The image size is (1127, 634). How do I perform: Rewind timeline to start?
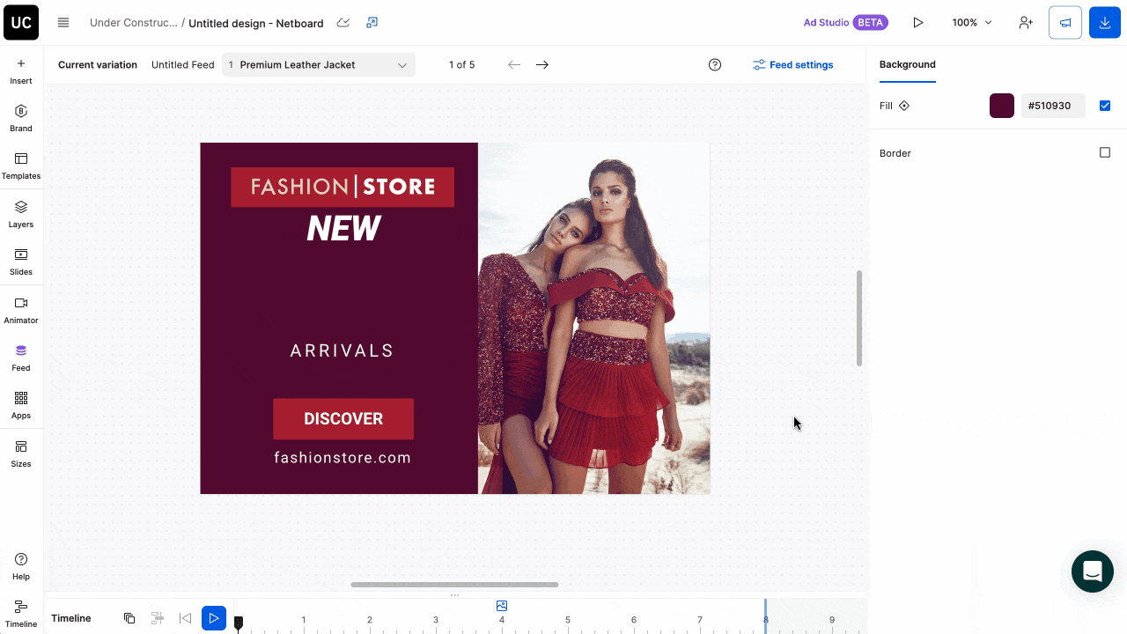click(185, 618)
